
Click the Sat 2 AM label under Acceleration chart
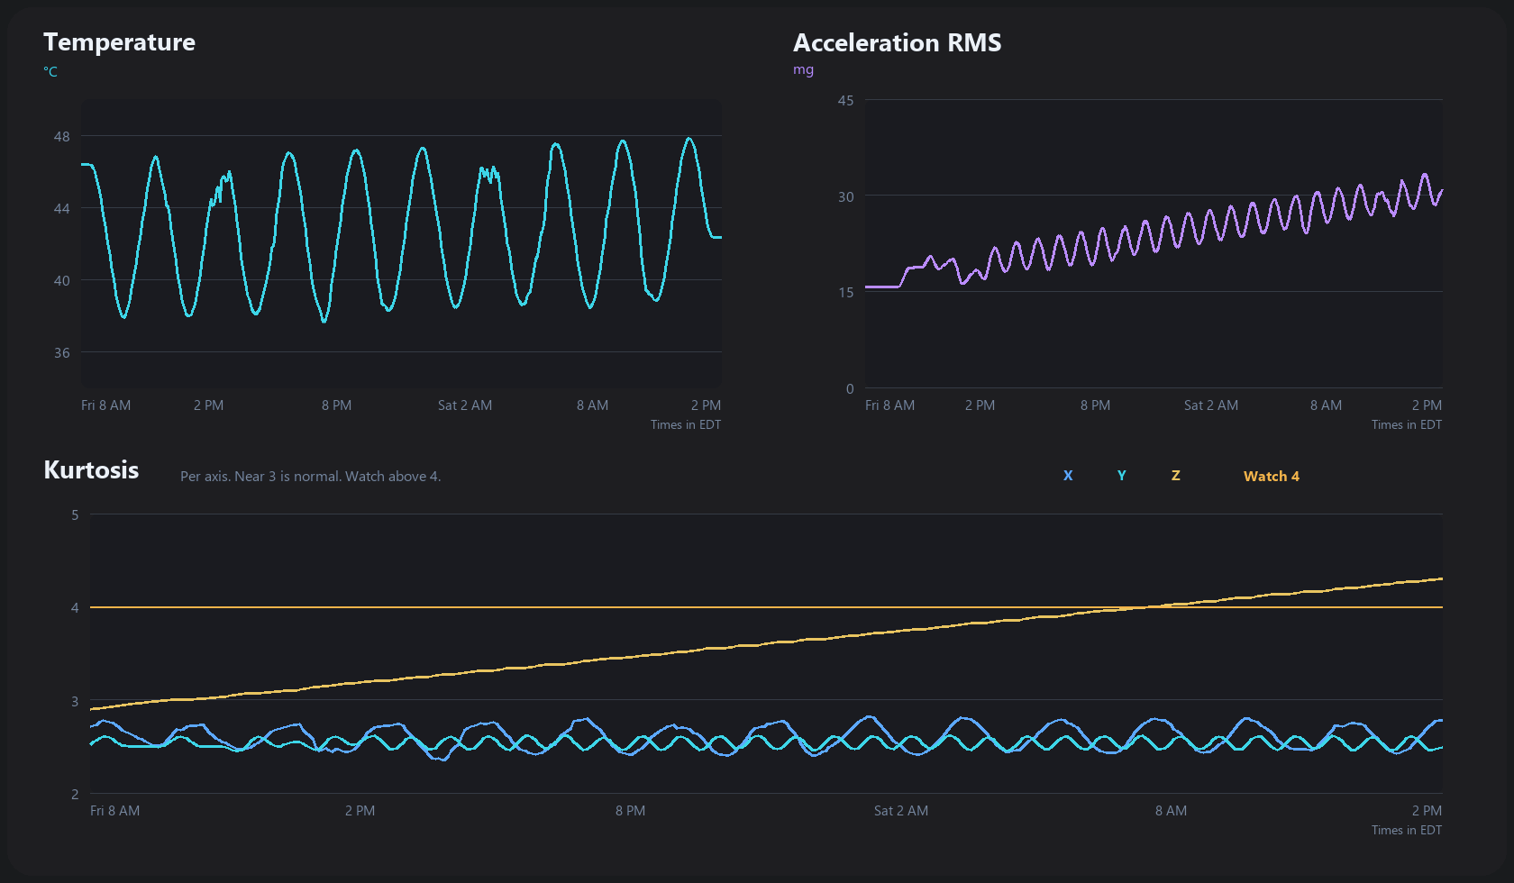coord(1211,405)
